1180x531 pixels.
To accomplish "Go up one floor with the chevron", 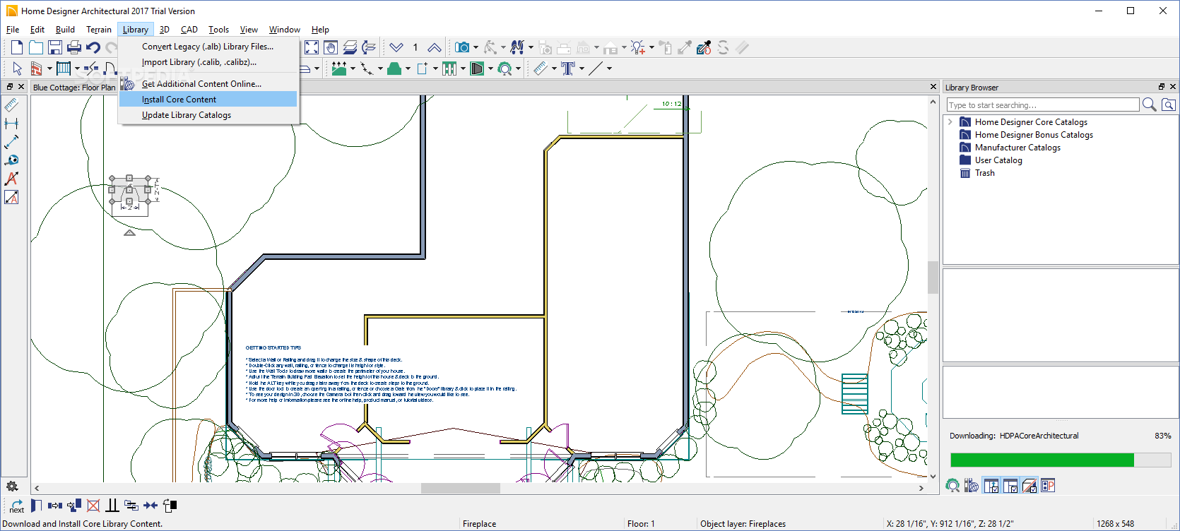I will tap(435, 47).
